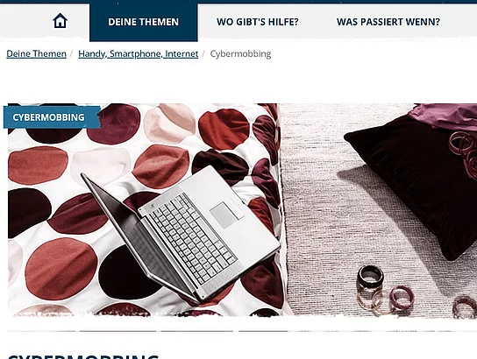Select the second slider segment below image

coord(118,331)
